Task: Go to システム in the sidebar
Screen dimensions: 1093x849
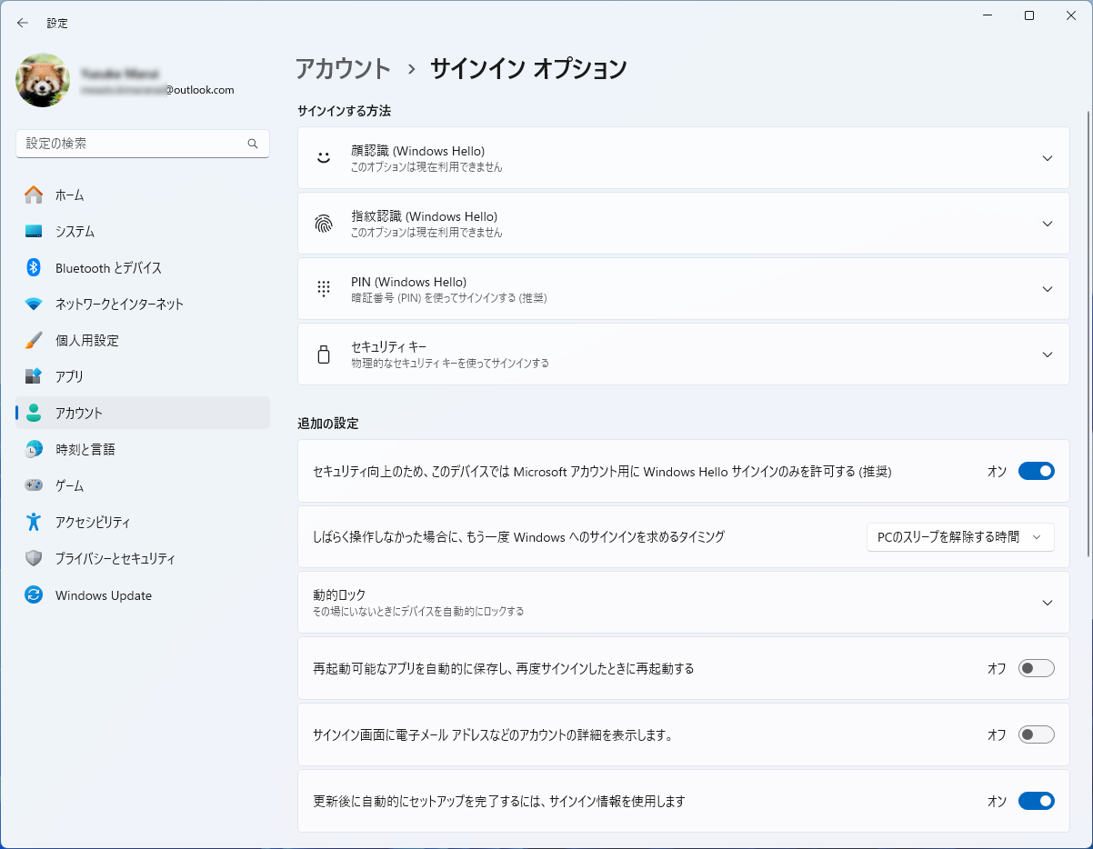Action: coord(75,231)
